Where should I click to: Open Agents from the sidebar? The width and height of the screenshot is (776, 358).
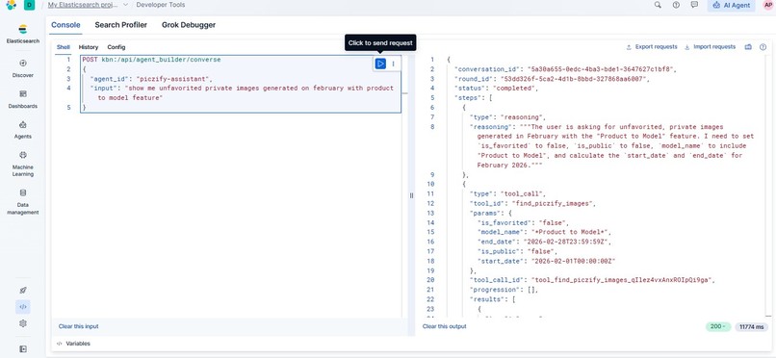pyautogui.click(x=23, y=130)
